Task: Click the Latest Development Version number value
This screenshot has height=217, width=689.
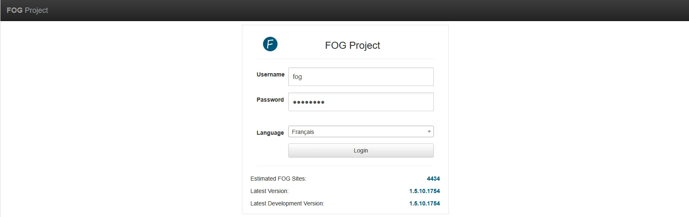Action: pyautogui.click(x=424, y=203)
